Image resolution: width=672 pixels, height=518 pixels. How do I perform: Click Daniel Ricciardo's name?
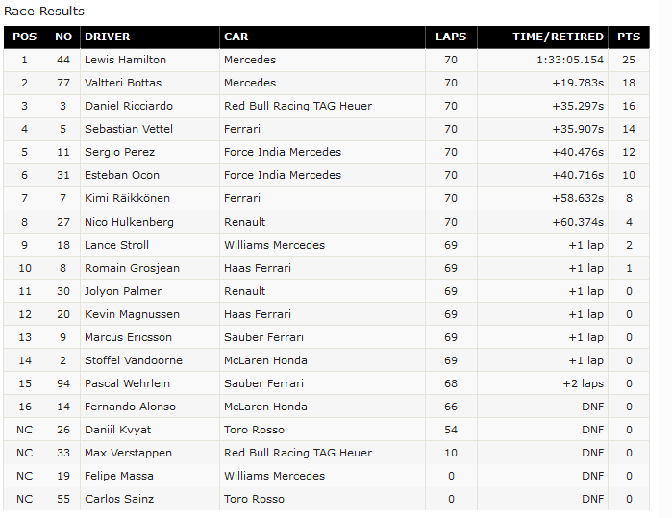(129, 106)
